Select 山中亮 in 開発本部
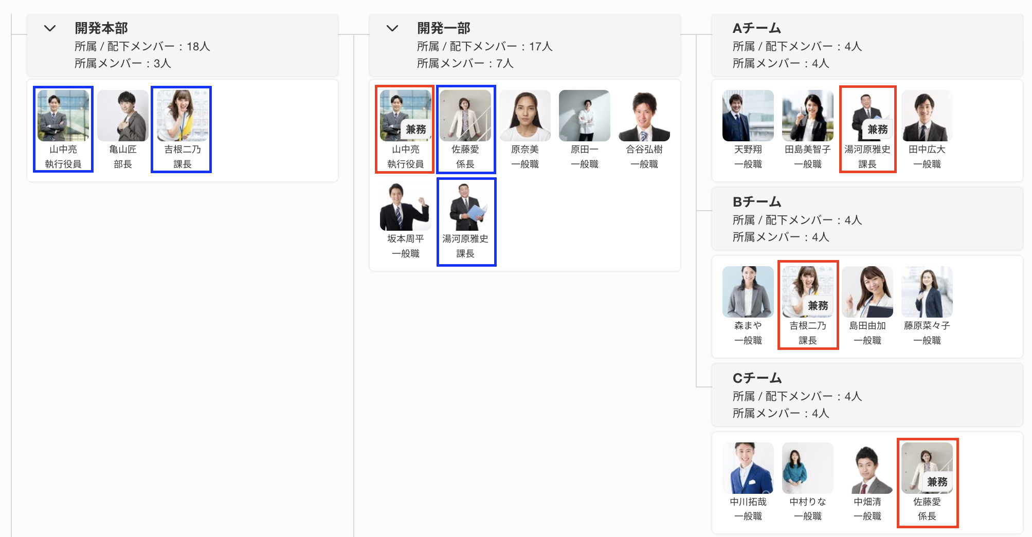The height and width of the screenshot is (537, 1032). tap(63, 116)
